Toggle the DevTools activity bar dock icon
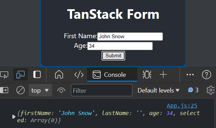216x128 pixels. click(37, 74)
